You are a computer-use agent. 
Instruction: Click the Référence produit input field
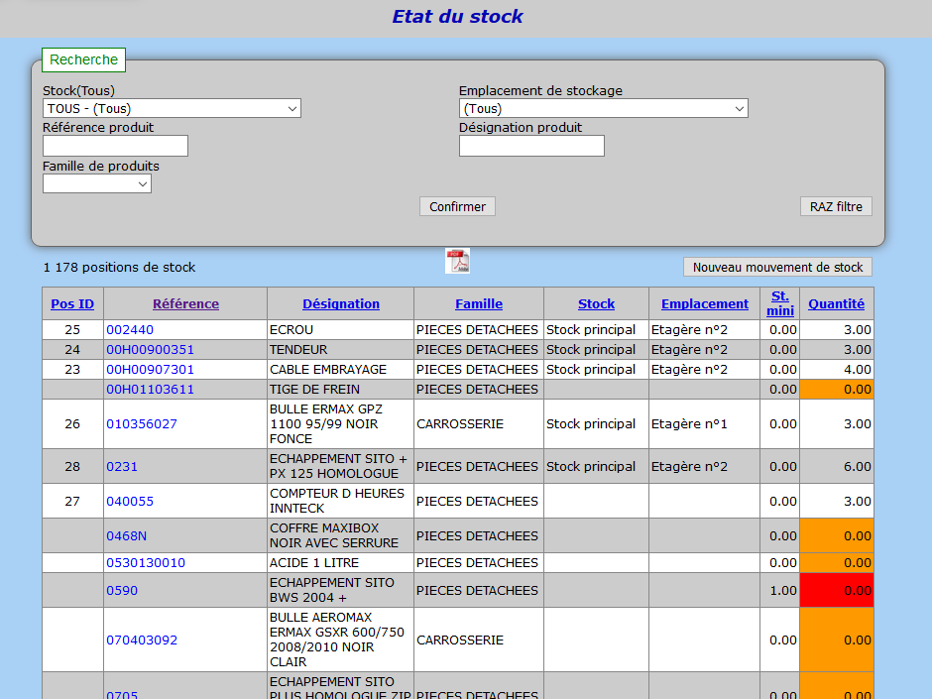click(x=115, y=147)
